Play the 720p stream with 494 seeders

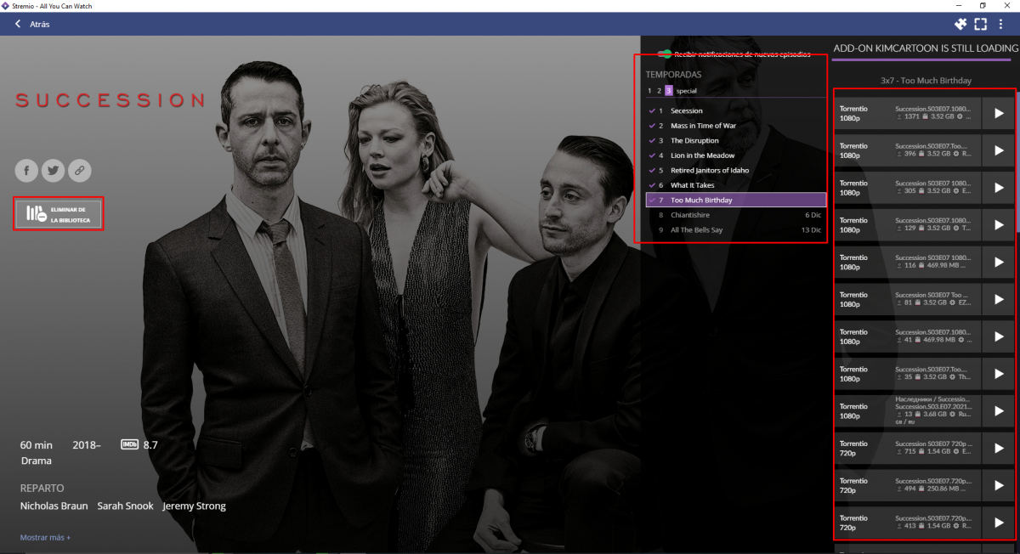(999, 486)
